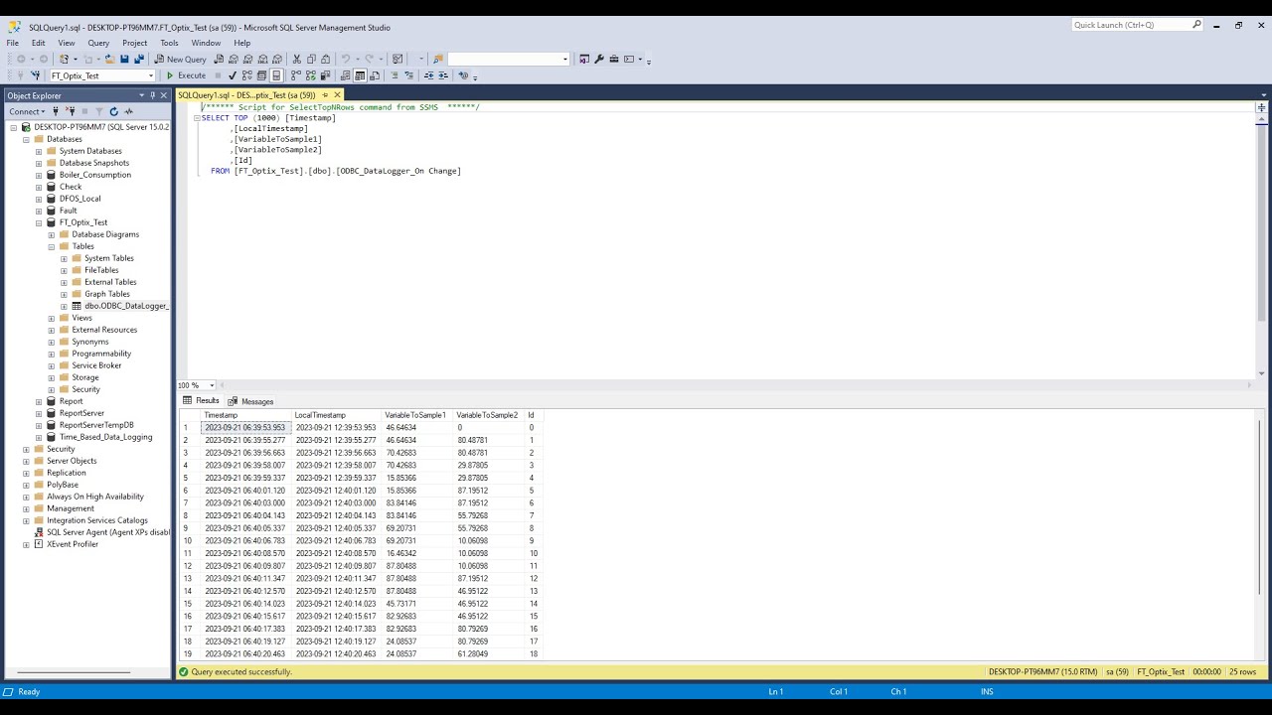1272x715 pixels.
Task: Collapse the Tables folder node
Action: pos(52,246)
